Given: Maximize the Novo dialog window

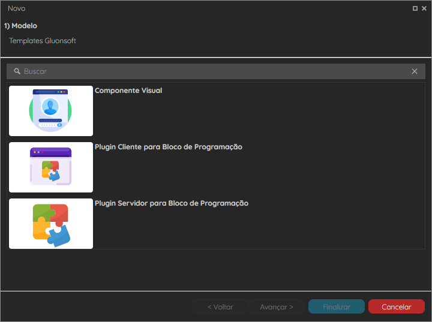Looking at the screenshot, I should click(415, 8).
